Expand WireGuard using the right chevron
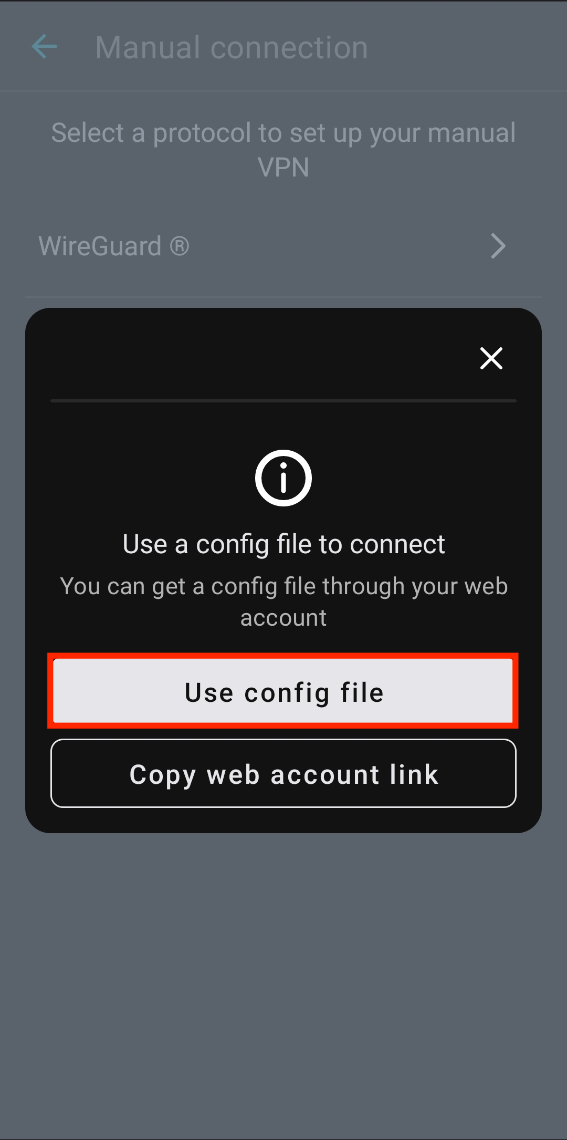The width and height of the screenshot is (567, 1140). tap(498, 246)
